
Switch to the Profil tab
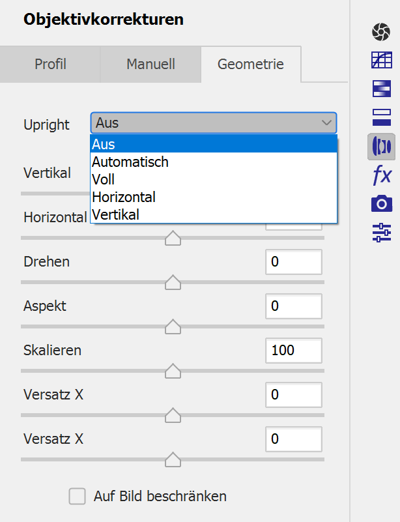point(50,65)
